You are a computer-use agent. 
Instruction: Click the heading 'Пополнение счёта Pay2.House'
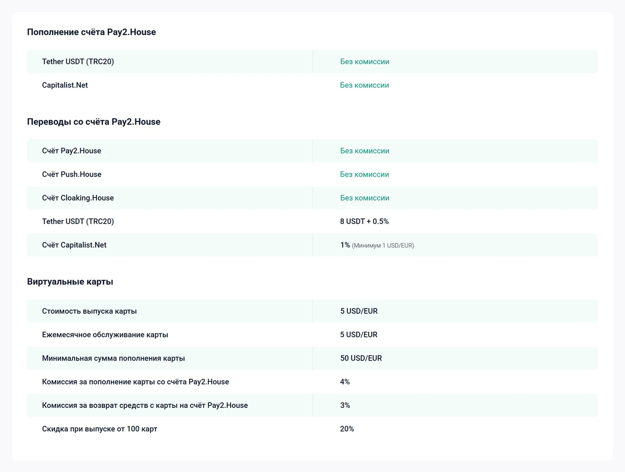[x=91, y=32]
